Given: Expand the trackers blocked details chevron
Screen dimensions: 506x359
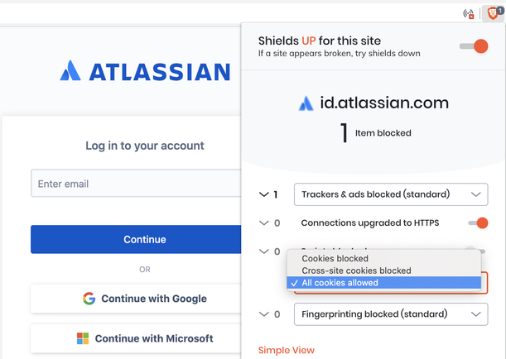Looking at the screenshot, I should (x=264, y=194).
